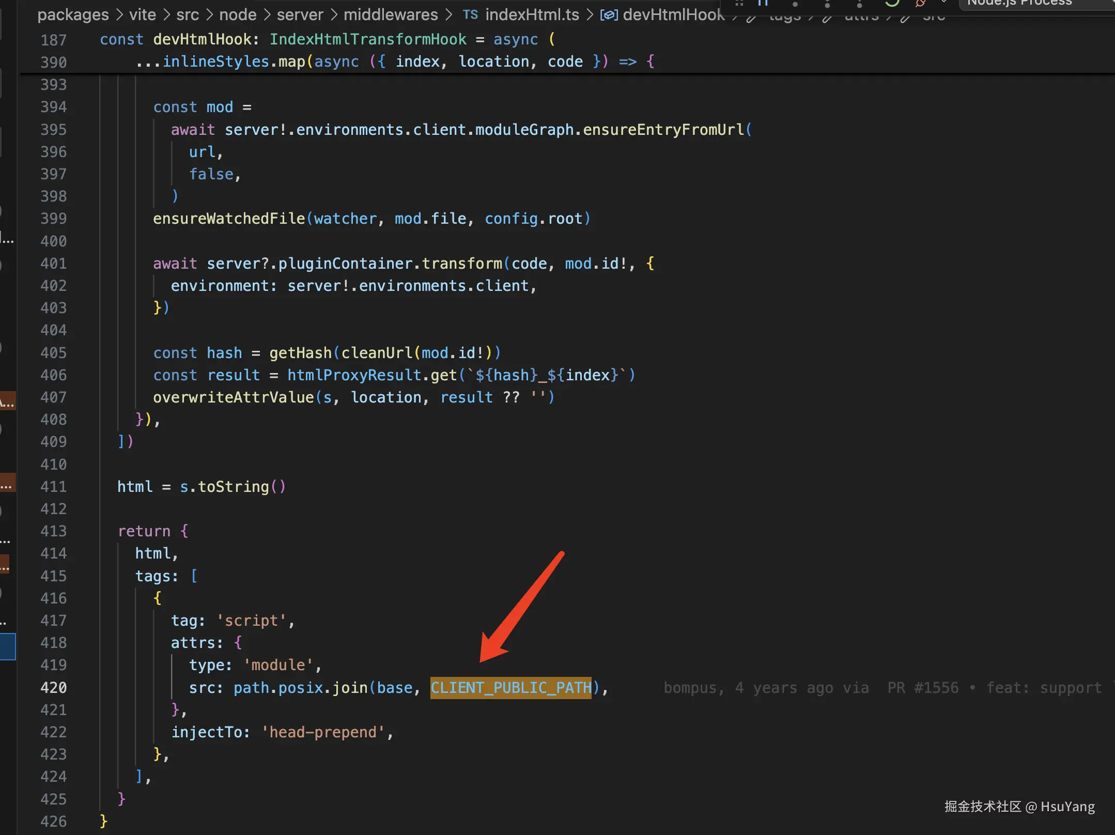This screenshot has height=835, width=1115.
Task: Expand the chevron beside the disconnect icon
Action: pyautogui.click(x=944, y=2)
